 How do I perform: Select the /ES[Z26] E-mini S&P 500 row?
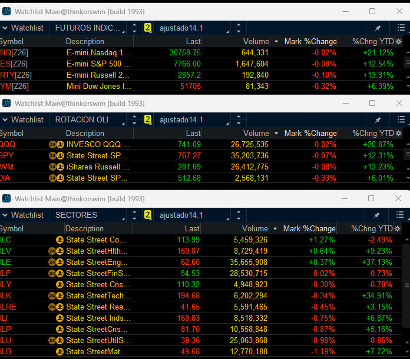(x=201, y=64)
